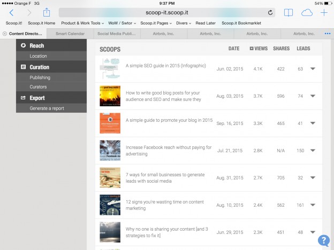Open 'A simple guide to promote your blog in 2015'
The width and height of the screenshot is (334, 250).
tap(169, 120)
